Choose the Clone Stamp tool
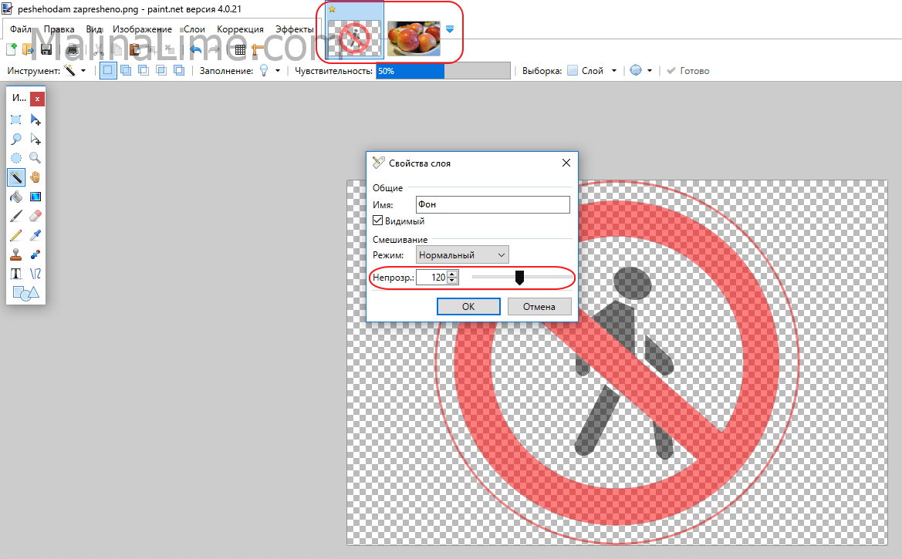Image resolution: width=902 pixels, height=559 pixels. 16,254
